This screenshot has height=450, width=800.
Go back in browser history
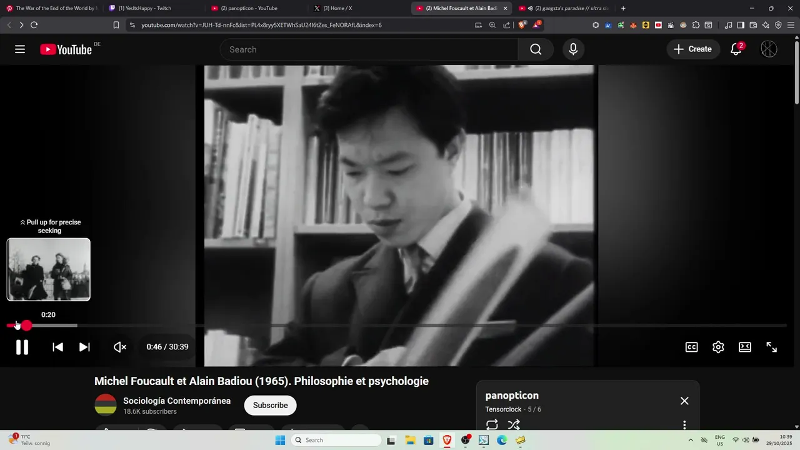pos(9,25)
